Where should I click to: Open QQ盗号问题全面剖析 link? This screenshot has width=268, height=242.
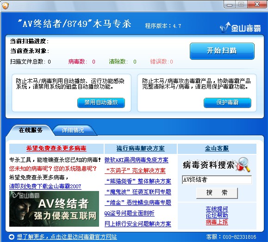coord(130,213)
